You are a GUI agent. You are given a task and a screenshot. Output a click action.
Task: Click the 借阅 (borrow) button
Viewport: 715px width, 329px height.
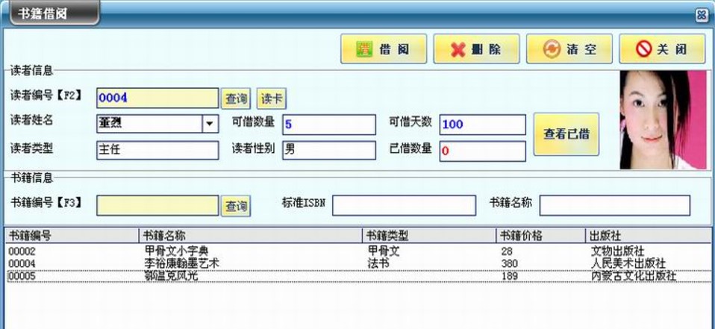tap(384, 48)
